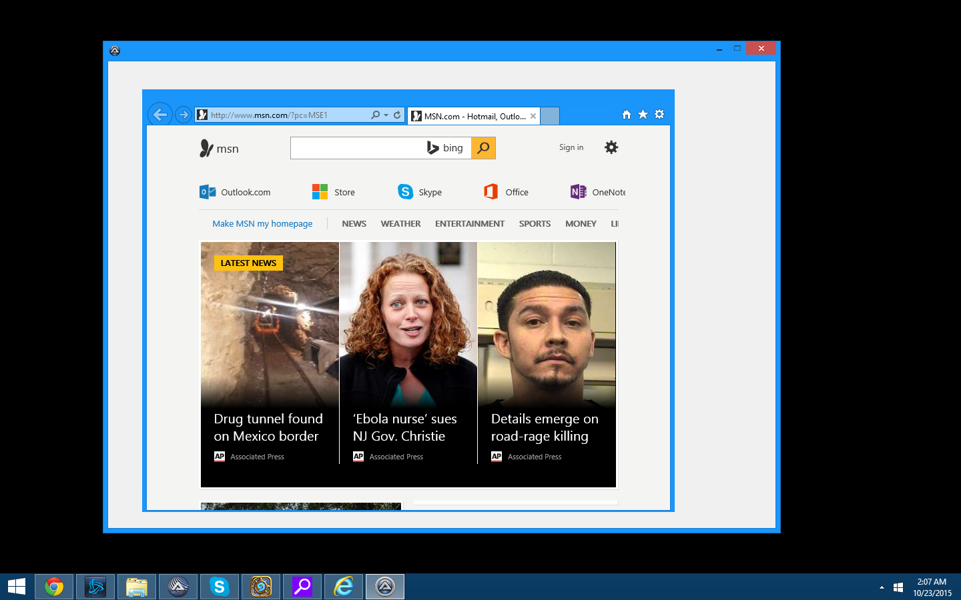This screenshot has height=600, width=961.
Task: Click the orange search magnifier button
Action: (x=483, y=148)
